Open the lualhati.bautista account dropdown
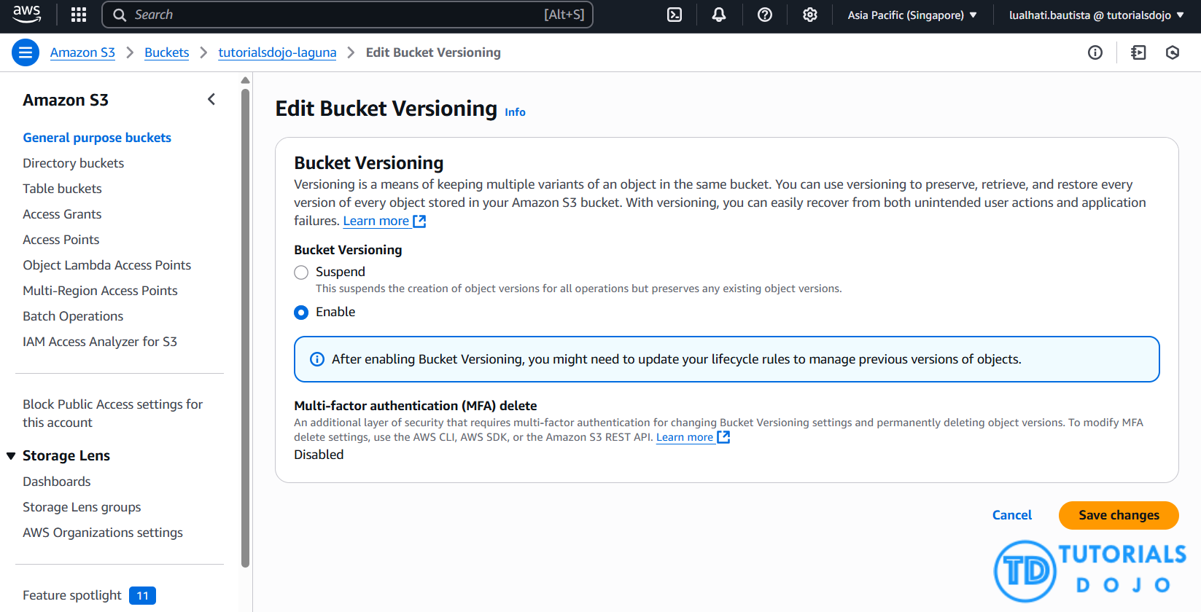Screen dimensions: 1201x612 tap(1096, 15)
